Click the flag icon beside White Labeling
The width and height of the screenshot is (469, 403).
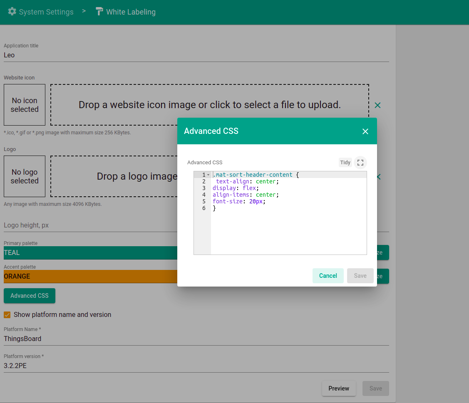click(99, 12)
